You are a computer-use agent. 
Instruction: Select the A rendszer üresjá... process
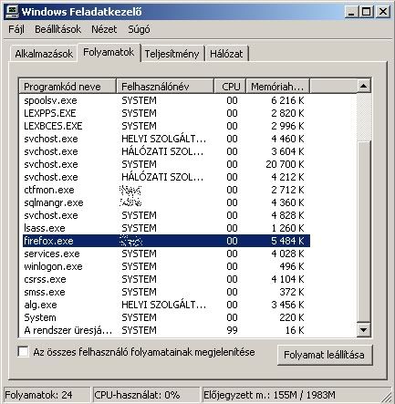(x=166, y=330)
